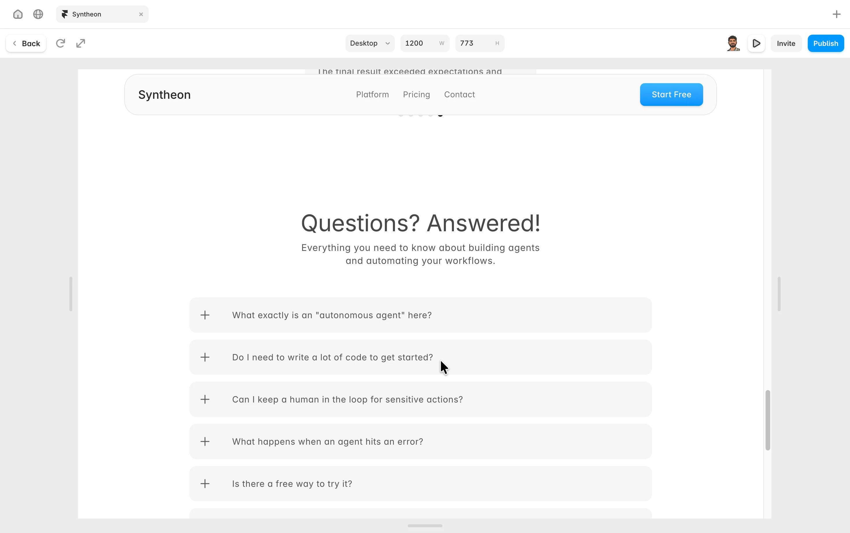Go Back using the back button
Screen dimensions: 850x533
pyautogui.click(x=26, y=43)
